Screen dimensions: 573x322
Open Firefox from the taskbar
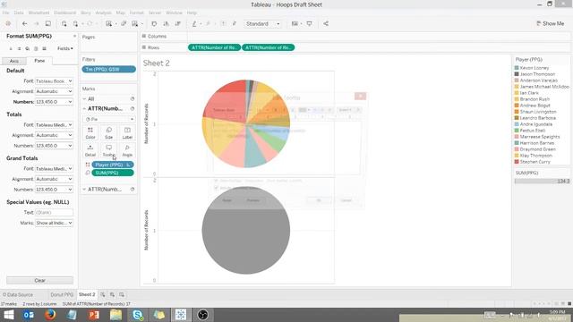pyautogui.click(x=50, y=314)
